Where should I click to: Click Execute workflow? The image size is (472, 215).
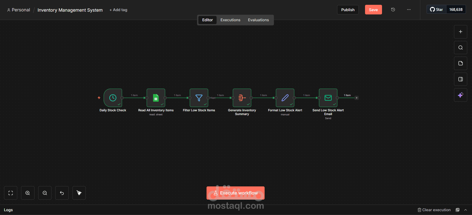click(x=235, y=193)
